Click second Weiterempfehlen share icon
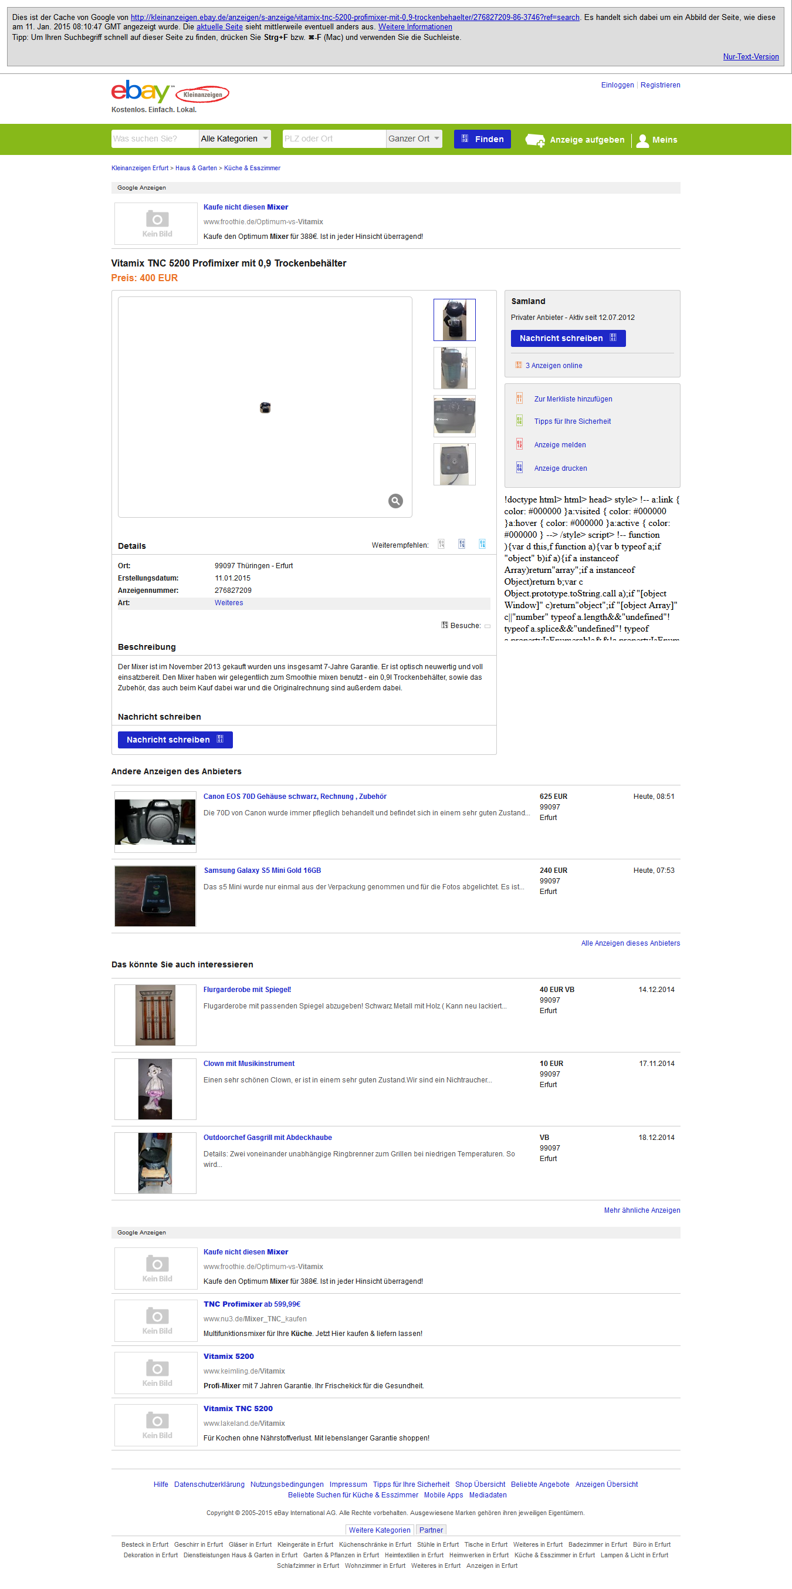 point(462,544)
